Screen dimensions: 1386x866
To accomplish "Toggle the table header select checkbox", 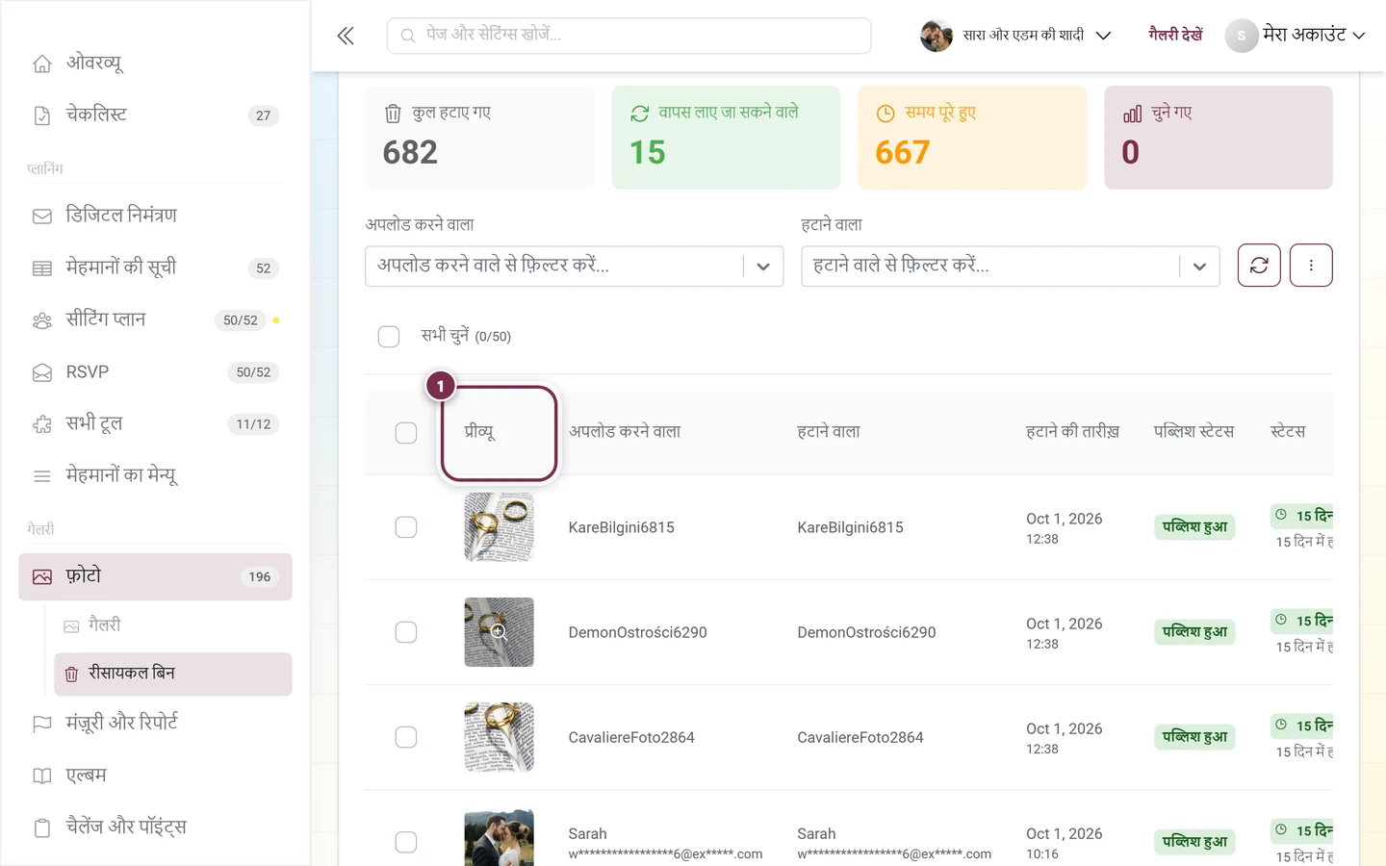I will 406,433.
